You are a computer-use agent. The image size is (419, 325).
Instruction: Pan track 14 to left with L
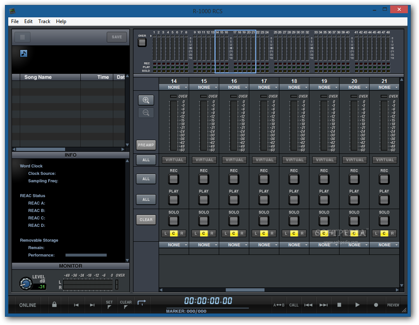point(166,233)
